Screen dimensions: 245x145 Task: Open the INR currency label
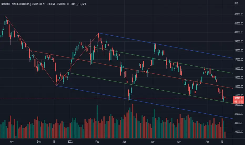236,3
